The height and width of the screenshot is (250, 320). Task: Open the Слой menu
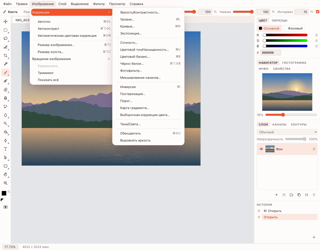coord(62,4)
